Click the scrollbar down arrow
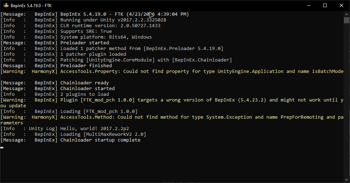This screenshot has height=183, width=350. pyautogui.click(x=346, y=180)
